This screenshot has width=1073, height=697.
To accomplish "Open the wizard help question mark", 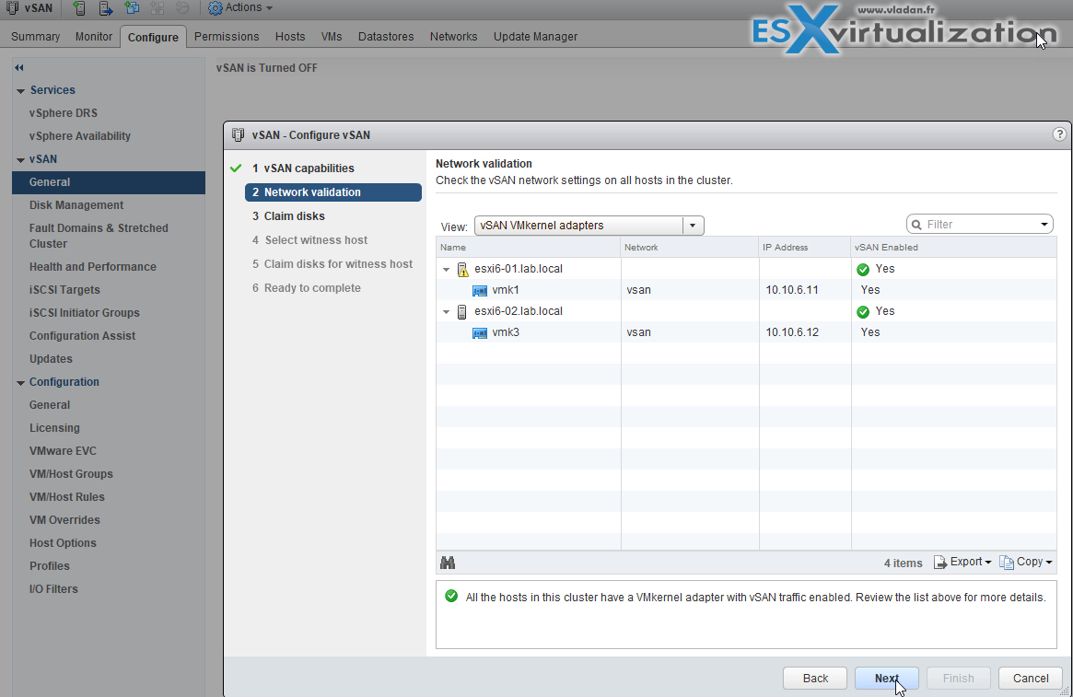I will tap(1059, 134).
